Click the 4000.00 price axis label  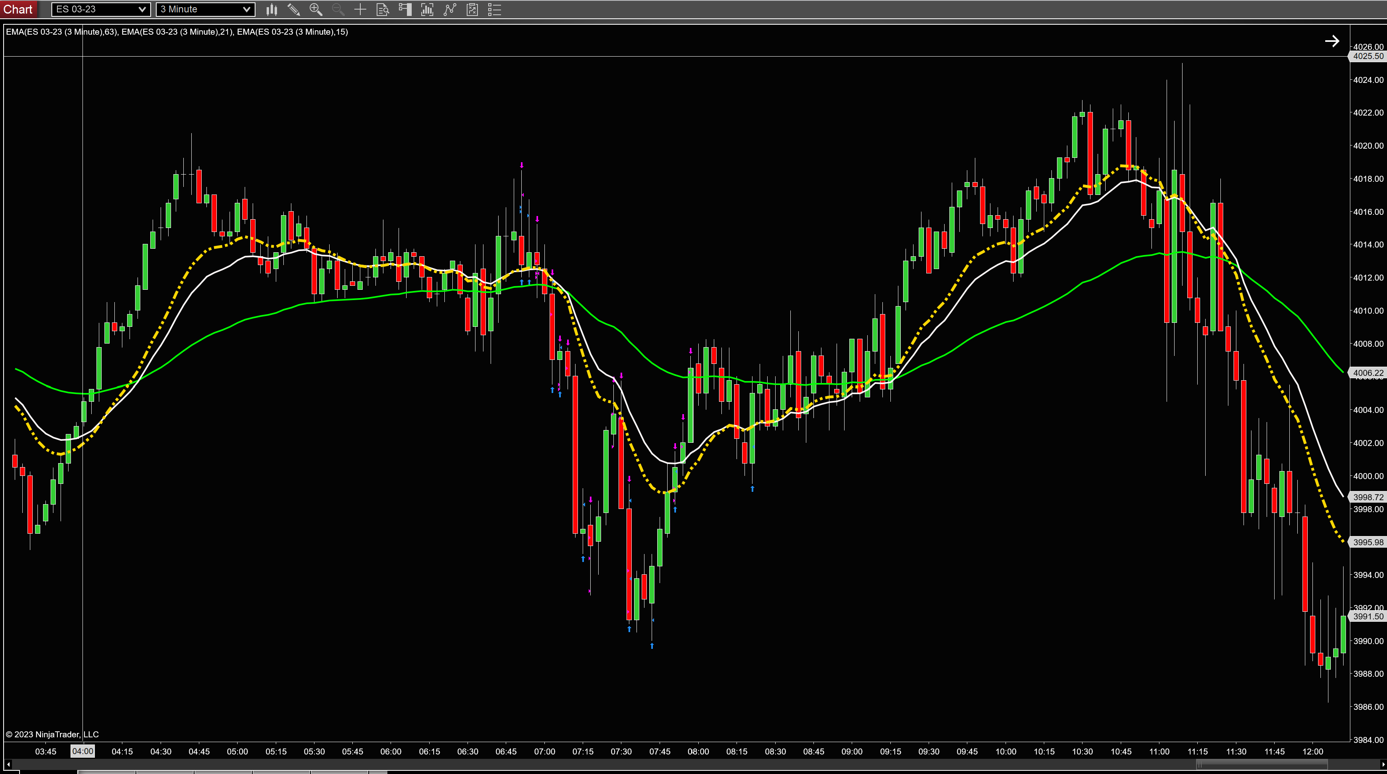click(1368, 476)
